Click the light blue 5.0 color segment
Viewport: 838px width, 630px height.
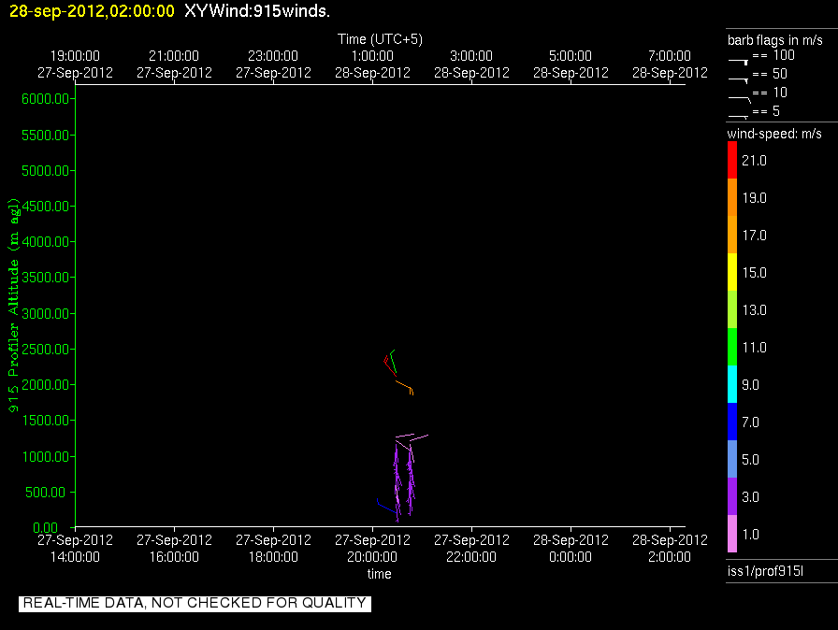(732, 459)
